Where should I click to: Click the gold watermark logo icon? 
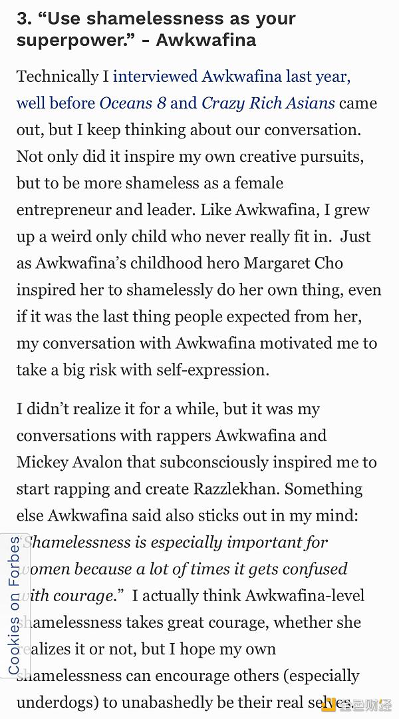[328, 705]
